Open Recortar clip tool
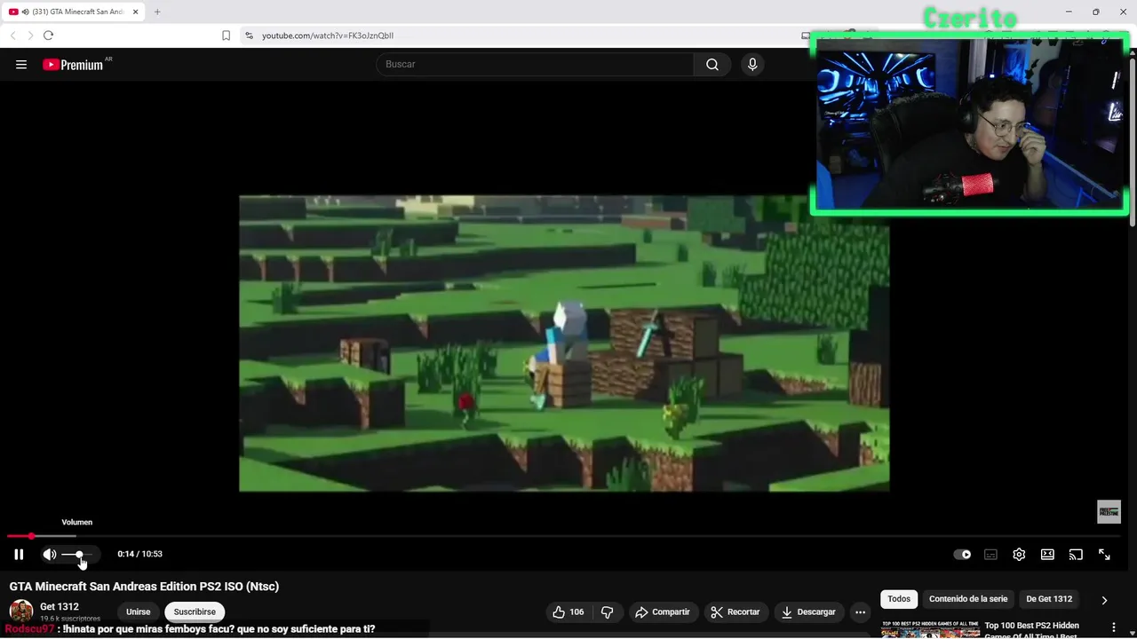 735,611
